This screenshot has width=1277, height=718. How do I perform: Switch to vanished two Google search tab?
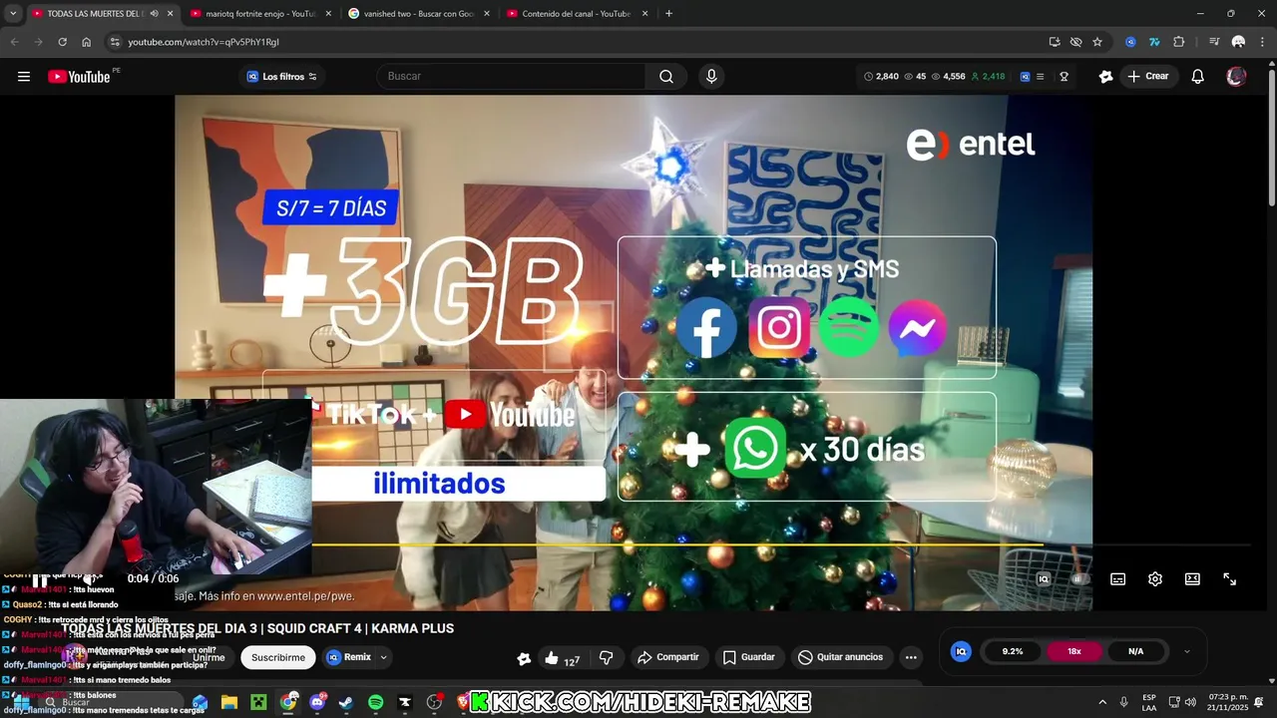tap(417, 14)
